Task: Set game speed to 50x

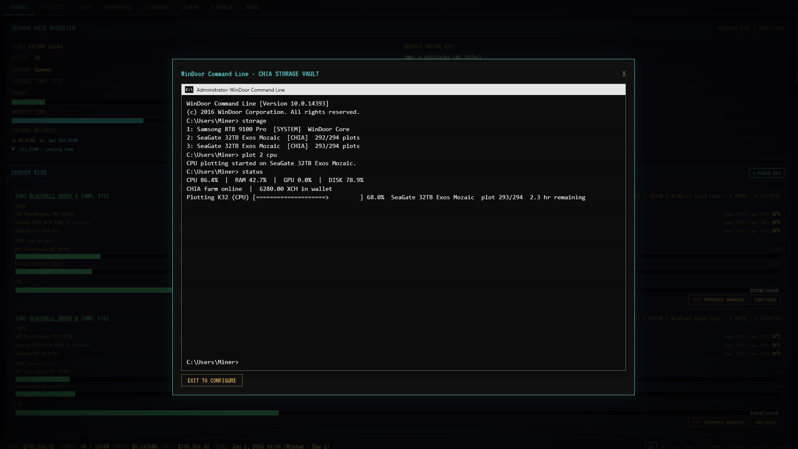Action: pos(690,447)
